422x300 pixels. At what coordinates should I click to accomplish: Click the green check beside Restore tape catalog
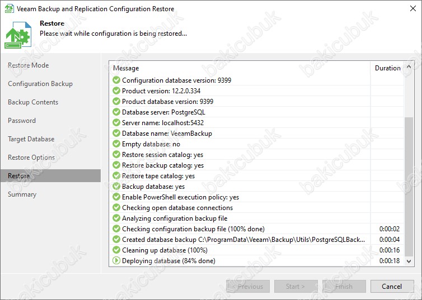click(x=116, y=175)
